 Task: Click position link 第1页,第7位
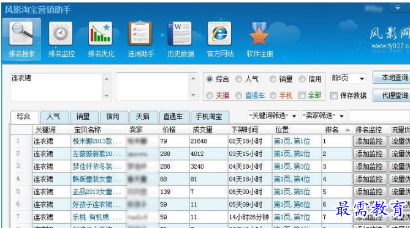(x=292, y=217)
